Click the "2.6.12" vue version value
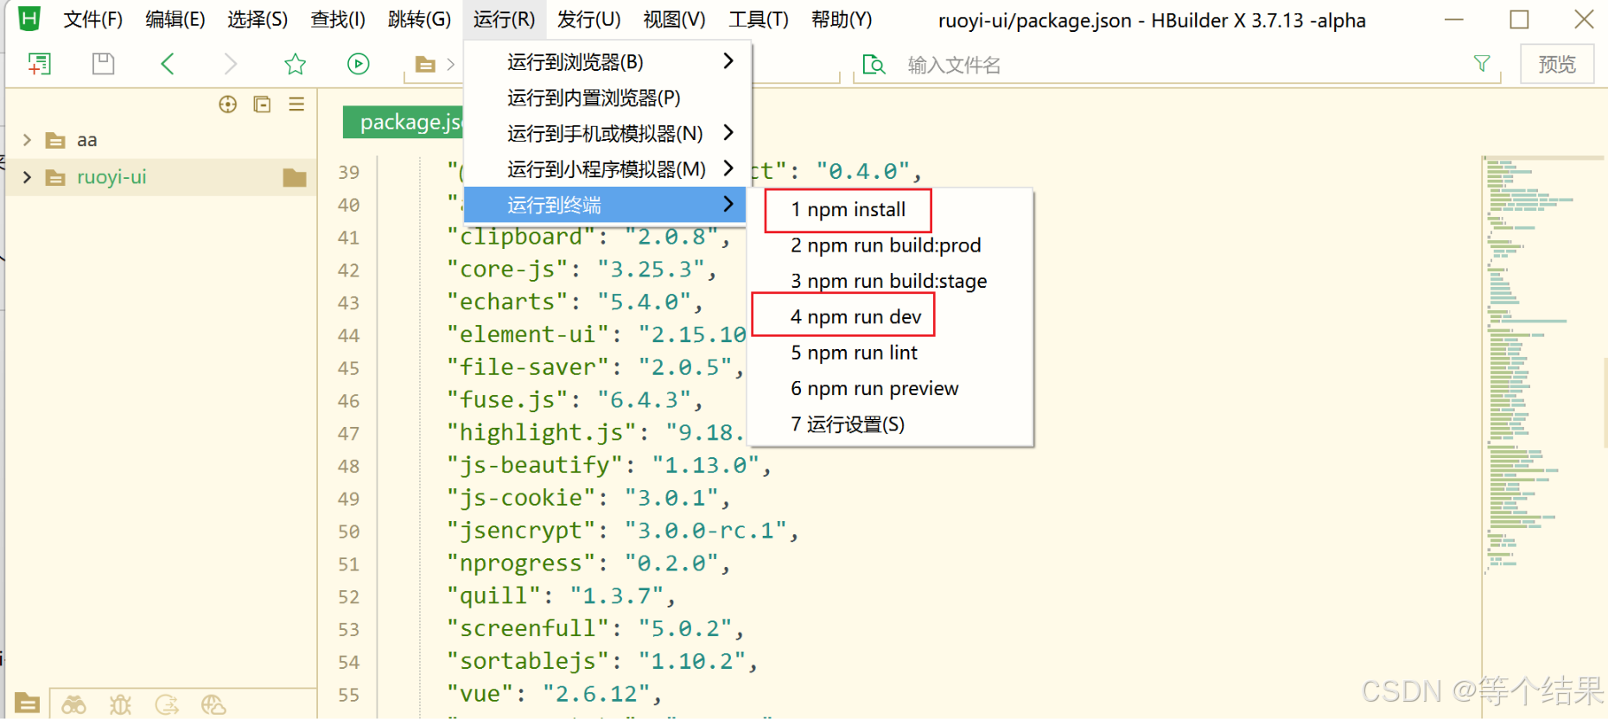The image size is (1608, 719). [x=596, y=694]
